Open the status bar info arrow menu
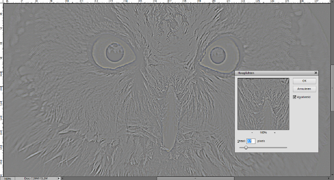This screenshot has width=334, height=180. [59, 179]
